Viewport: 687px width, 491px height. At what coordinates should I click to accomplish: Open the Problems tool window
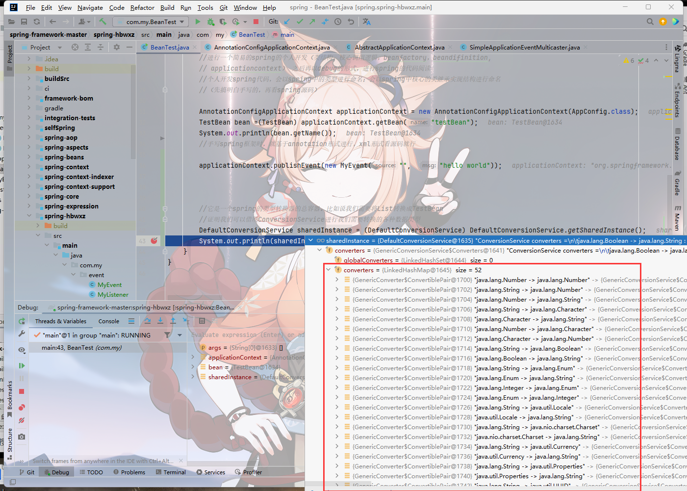coord(129,472)
